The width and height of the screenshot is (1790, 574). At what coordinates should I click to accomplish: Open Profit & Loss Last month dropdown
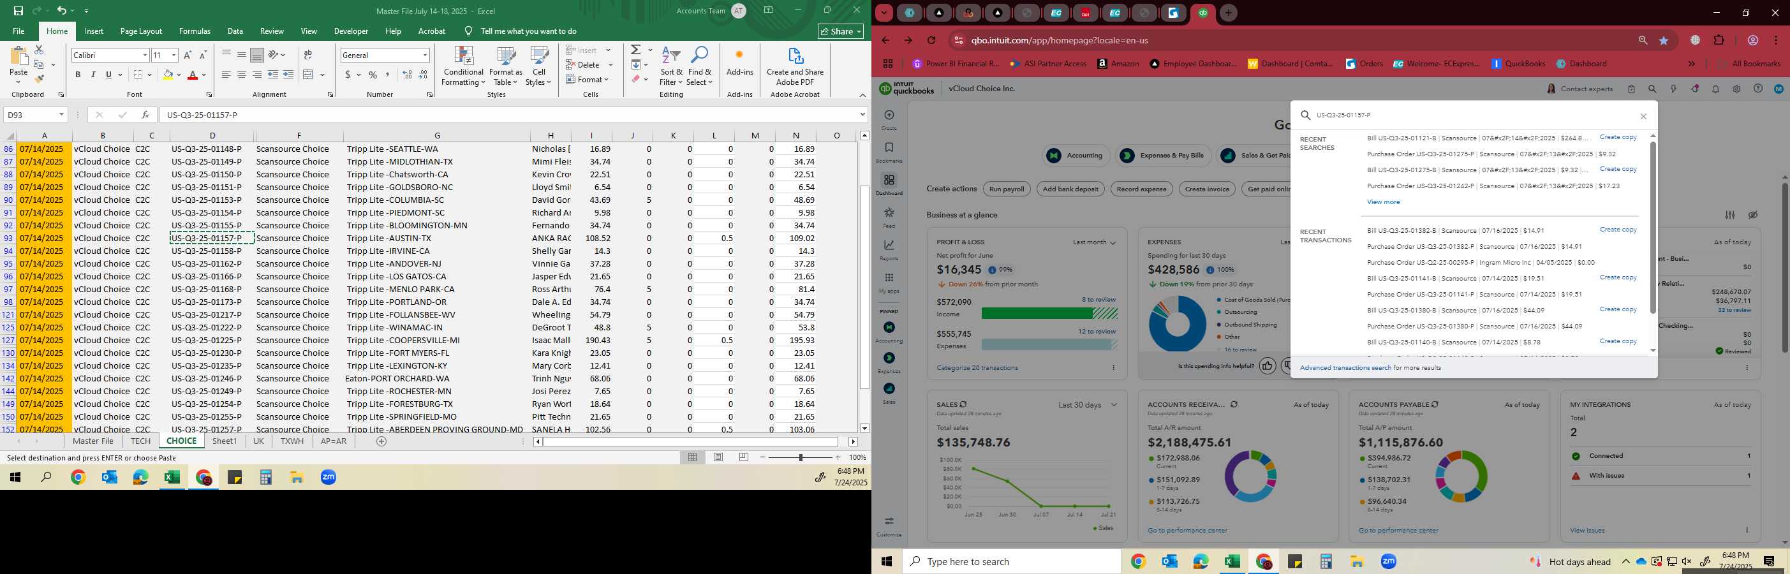(1094, 242)
